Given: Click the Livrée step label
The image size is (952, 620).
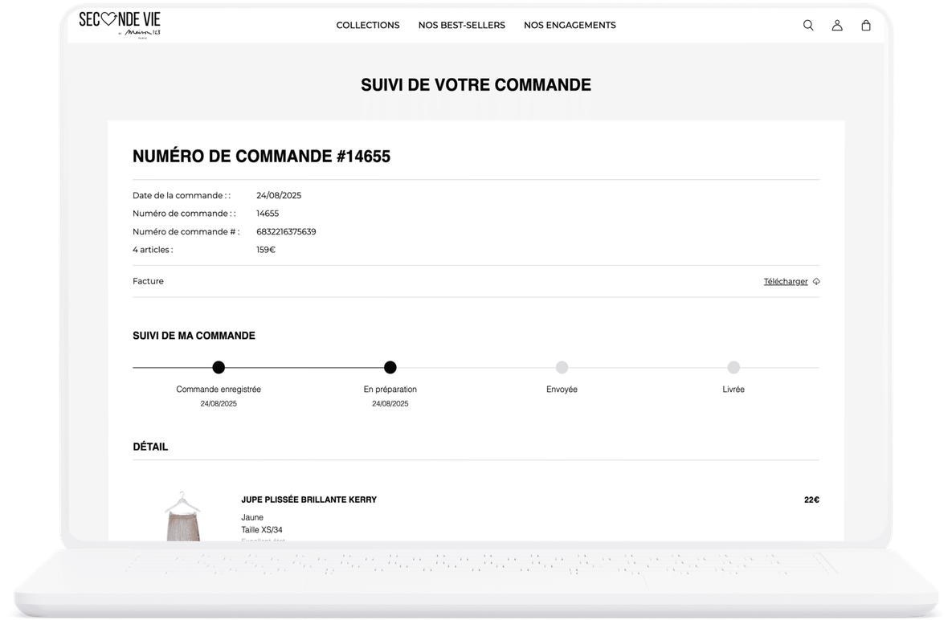Looking at the screenshot, I should (x=733, y=390).
